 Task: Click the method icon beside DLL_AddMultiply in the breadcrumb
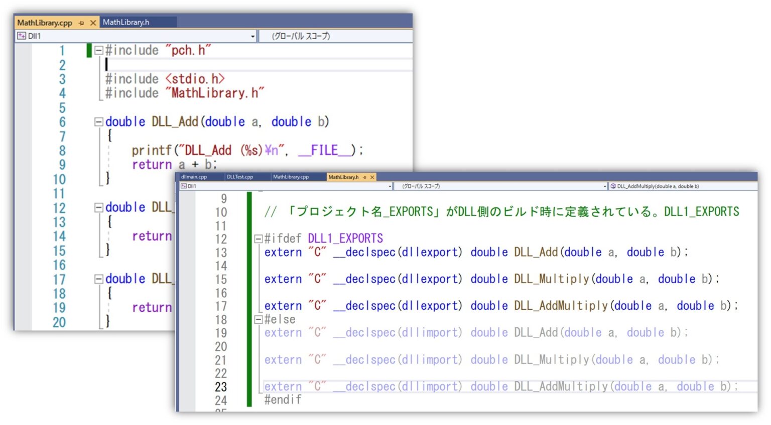tap(613, 186)
